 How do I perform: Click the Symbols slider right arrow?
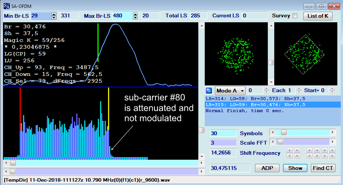coord(332,132)
